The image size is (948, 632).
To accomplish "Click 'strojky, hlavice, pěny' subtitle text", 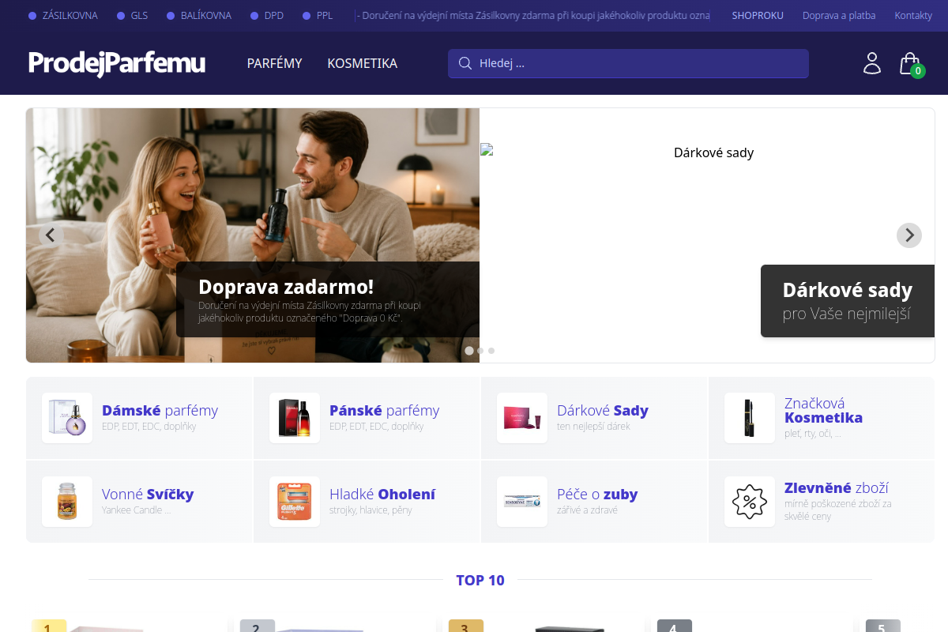I will point(371,510).
